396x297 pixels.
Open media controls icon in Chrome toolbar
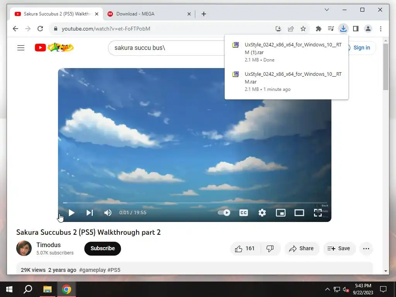click(331, 29)
